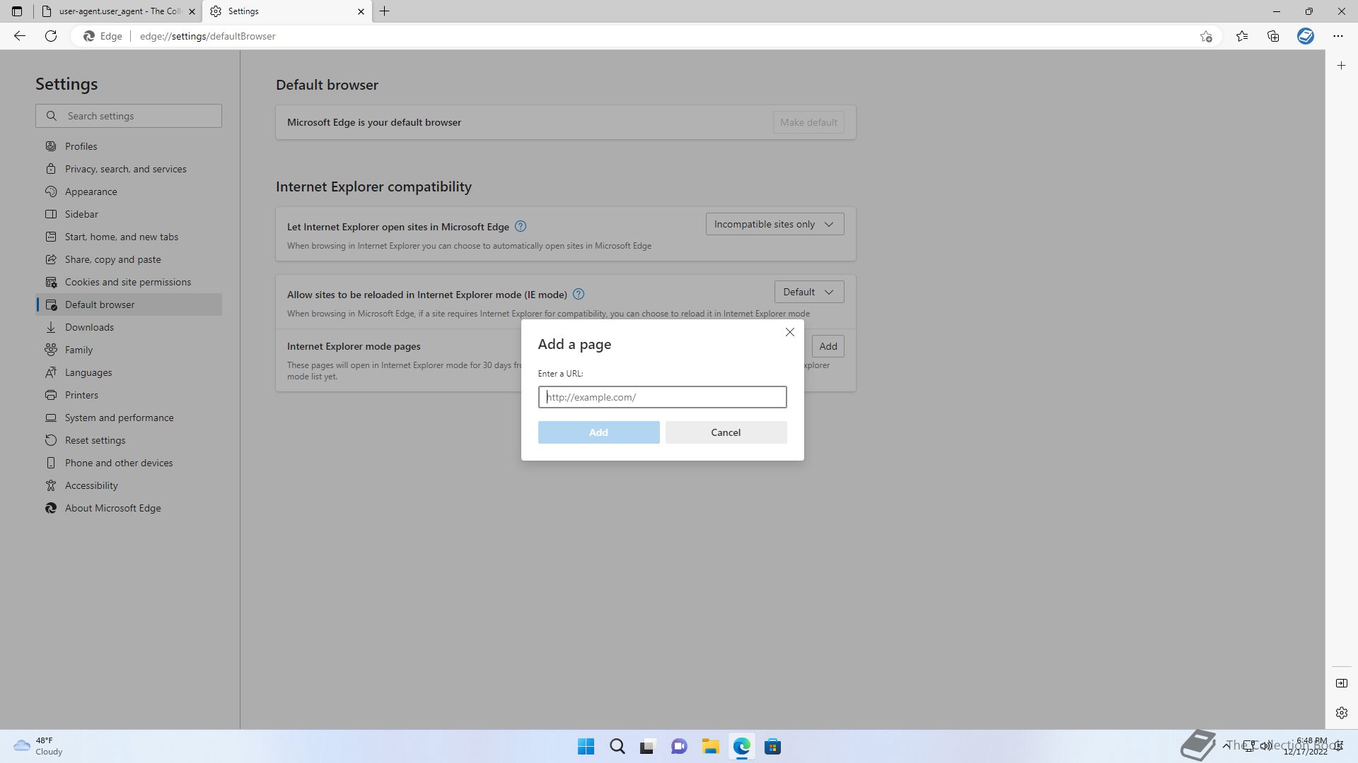1358x763 pixels.
Task: Click the plus icon on Edge sidebar
Action: (1342, 66)
